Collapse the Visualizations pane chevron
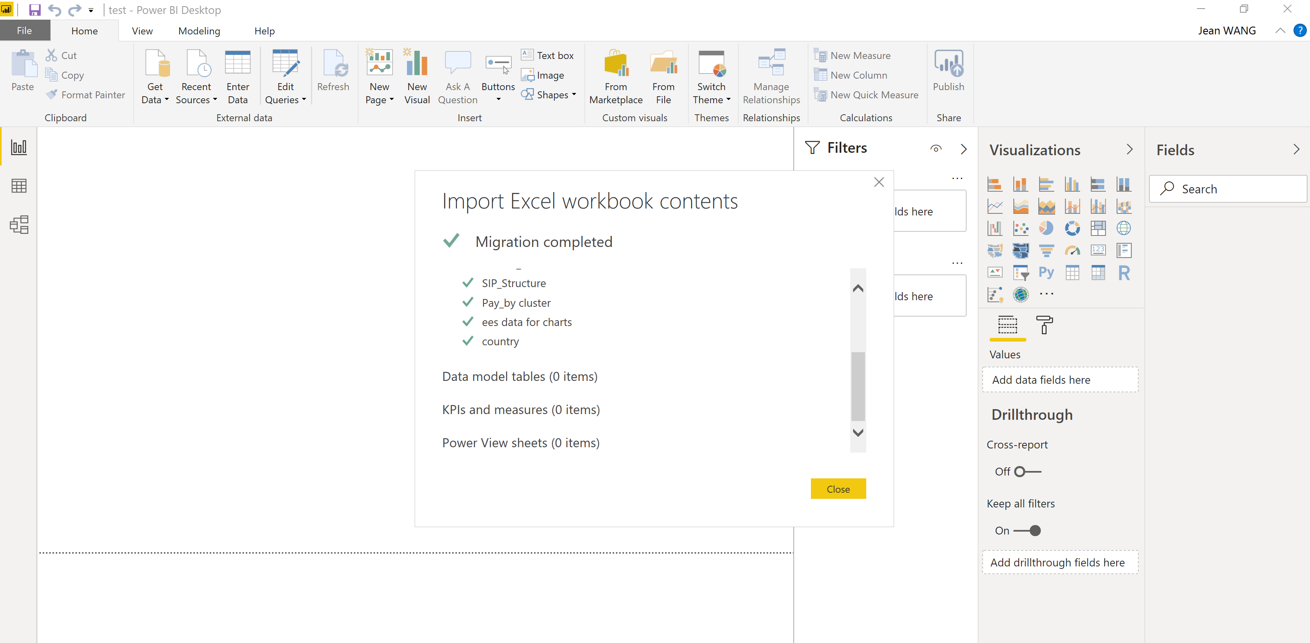Screen dimensions: 1310x643 (1129, 149)
